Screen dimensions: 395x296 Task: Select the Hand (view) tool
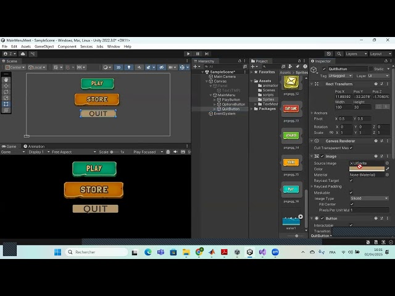6,80
